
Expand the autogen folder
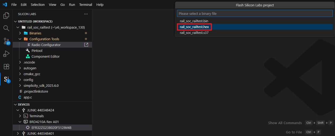pyautogui.click(x=20, y=68)
